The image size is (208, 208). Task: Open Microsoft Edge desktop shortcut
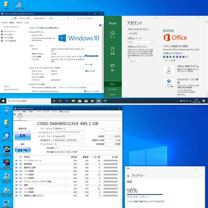(6, 136)
